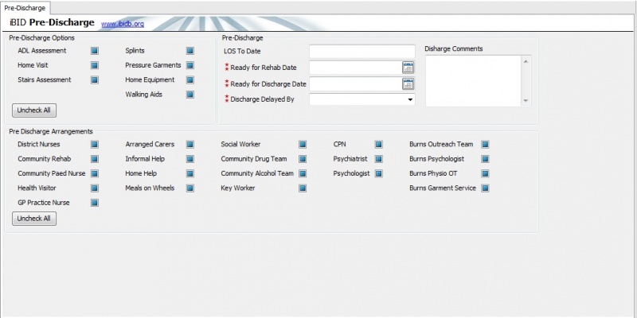Screen dimensions: 637x318
Task: Check the Stairs Assessment box
Action: click(x=95, y=79)
